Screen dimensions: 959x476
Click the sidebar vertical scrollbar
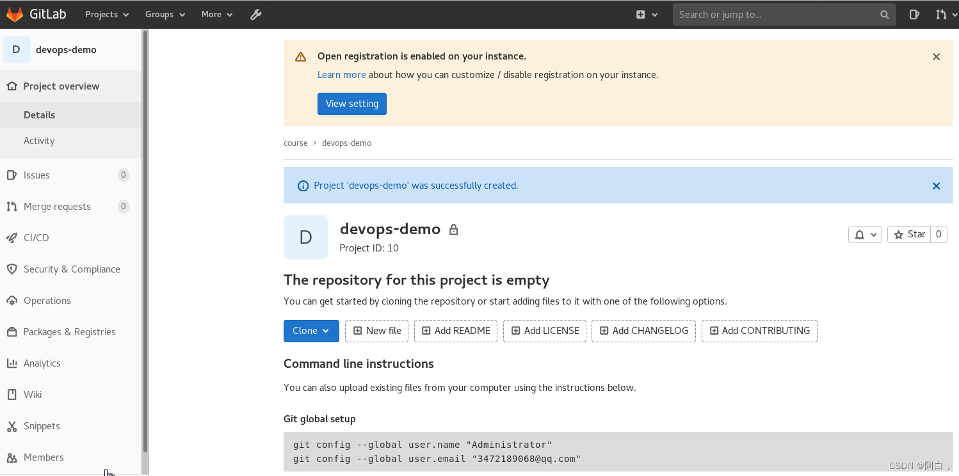tap(145, 243)
